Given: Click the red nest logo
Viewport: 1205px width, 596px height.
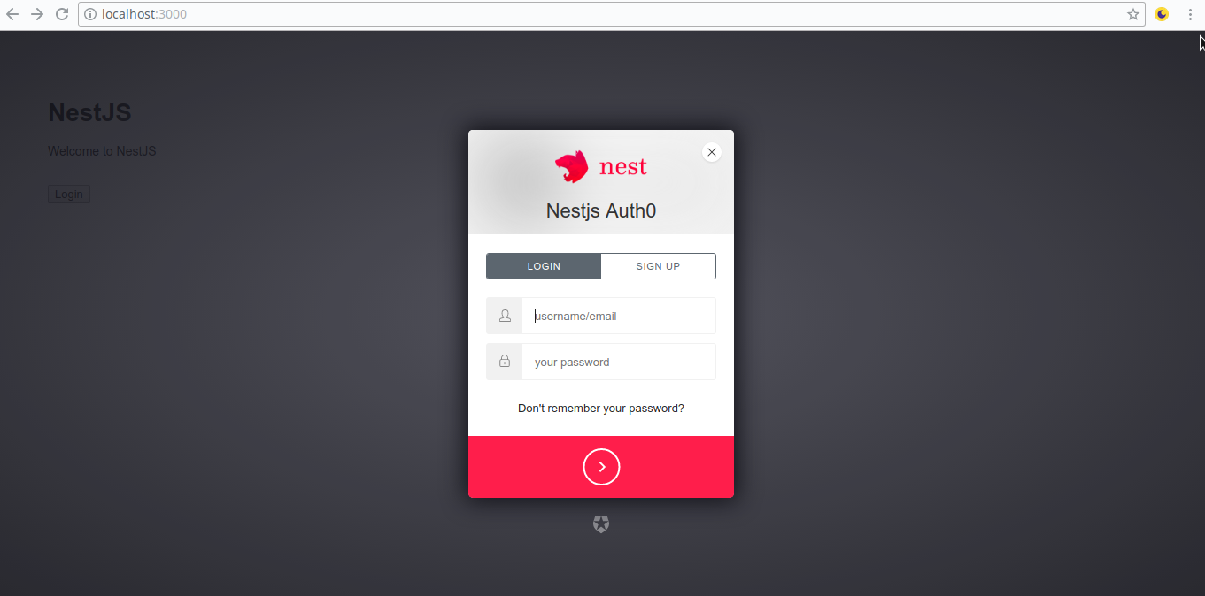Looking at the screenshot, I should click(x=601, y=166).
